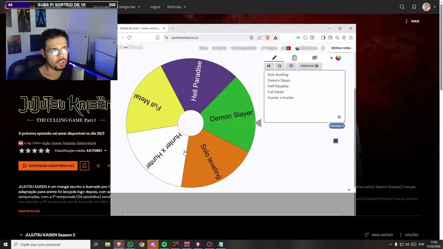
Task: Toggle the hide entries eye icon
Action: [314, 58]
